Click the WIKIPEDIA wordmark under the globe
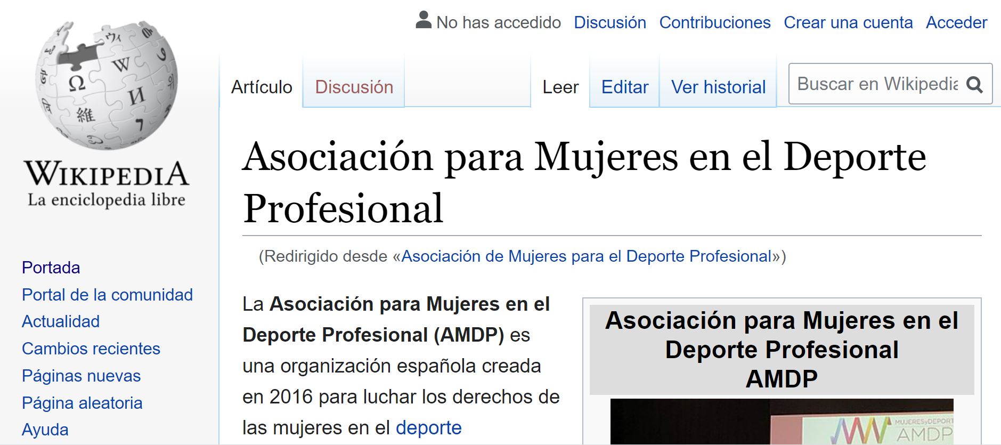 click(x=107, y=174)
